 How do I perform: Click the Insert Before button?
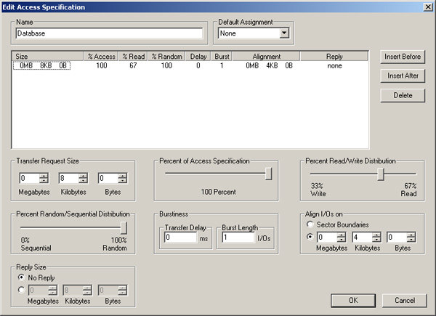pyautogui.click(x=402, y=57)
